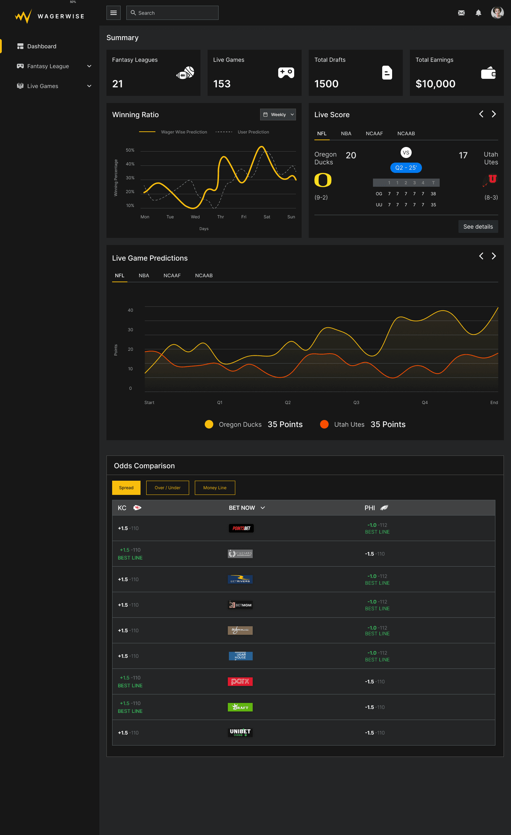The width and height of the screenshot is (511, 835).
Task: Open the Weekly period dropdown
Action: (278, 115)
